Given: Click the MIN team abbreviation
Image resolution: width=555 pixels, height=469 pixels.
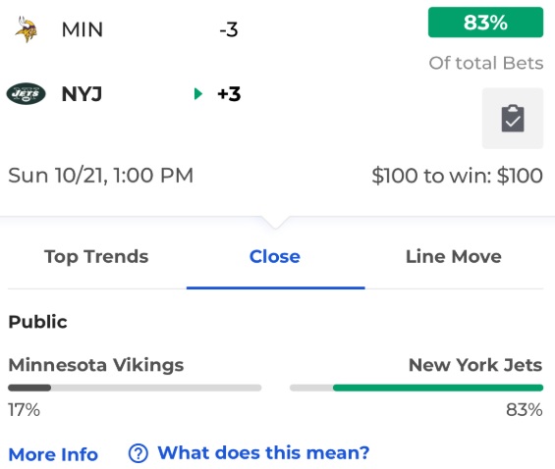Looking at the screenshot, I should pos(83,29).
